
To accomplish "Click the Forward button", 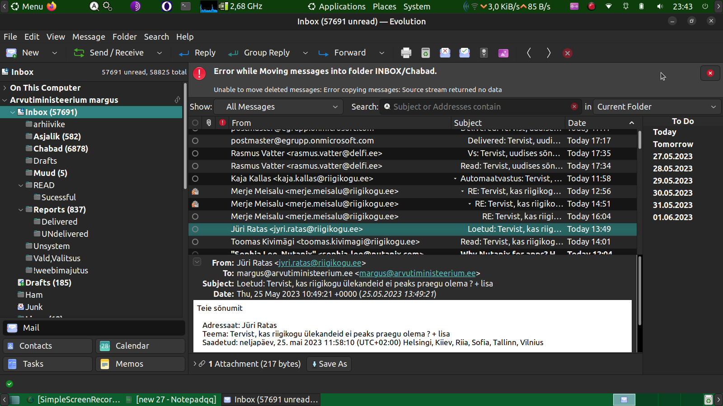I will click(342, 53).
